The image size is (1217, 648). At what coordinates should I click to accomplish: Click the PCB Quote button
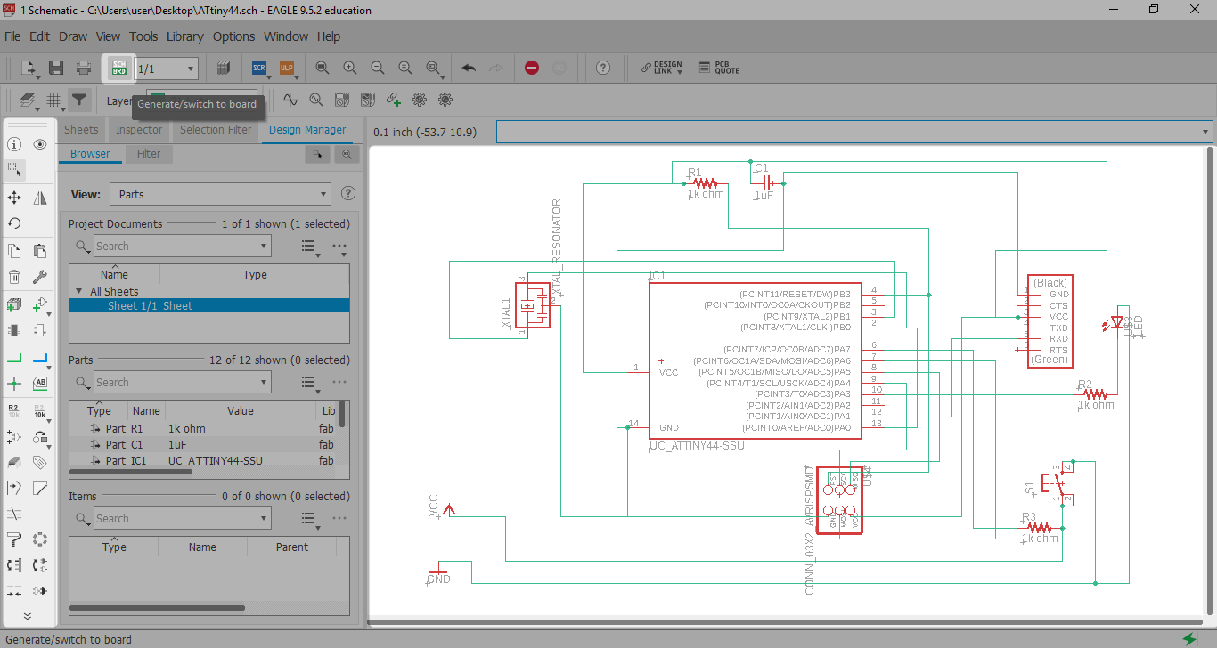(719, 68)
